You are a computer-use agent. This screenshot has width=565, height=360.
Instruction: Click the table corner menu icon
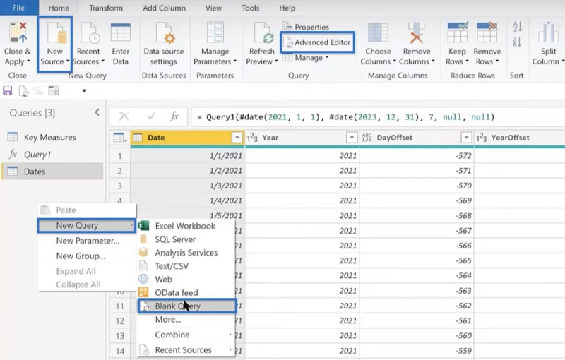pyautogui.click(x=120, y=138)
